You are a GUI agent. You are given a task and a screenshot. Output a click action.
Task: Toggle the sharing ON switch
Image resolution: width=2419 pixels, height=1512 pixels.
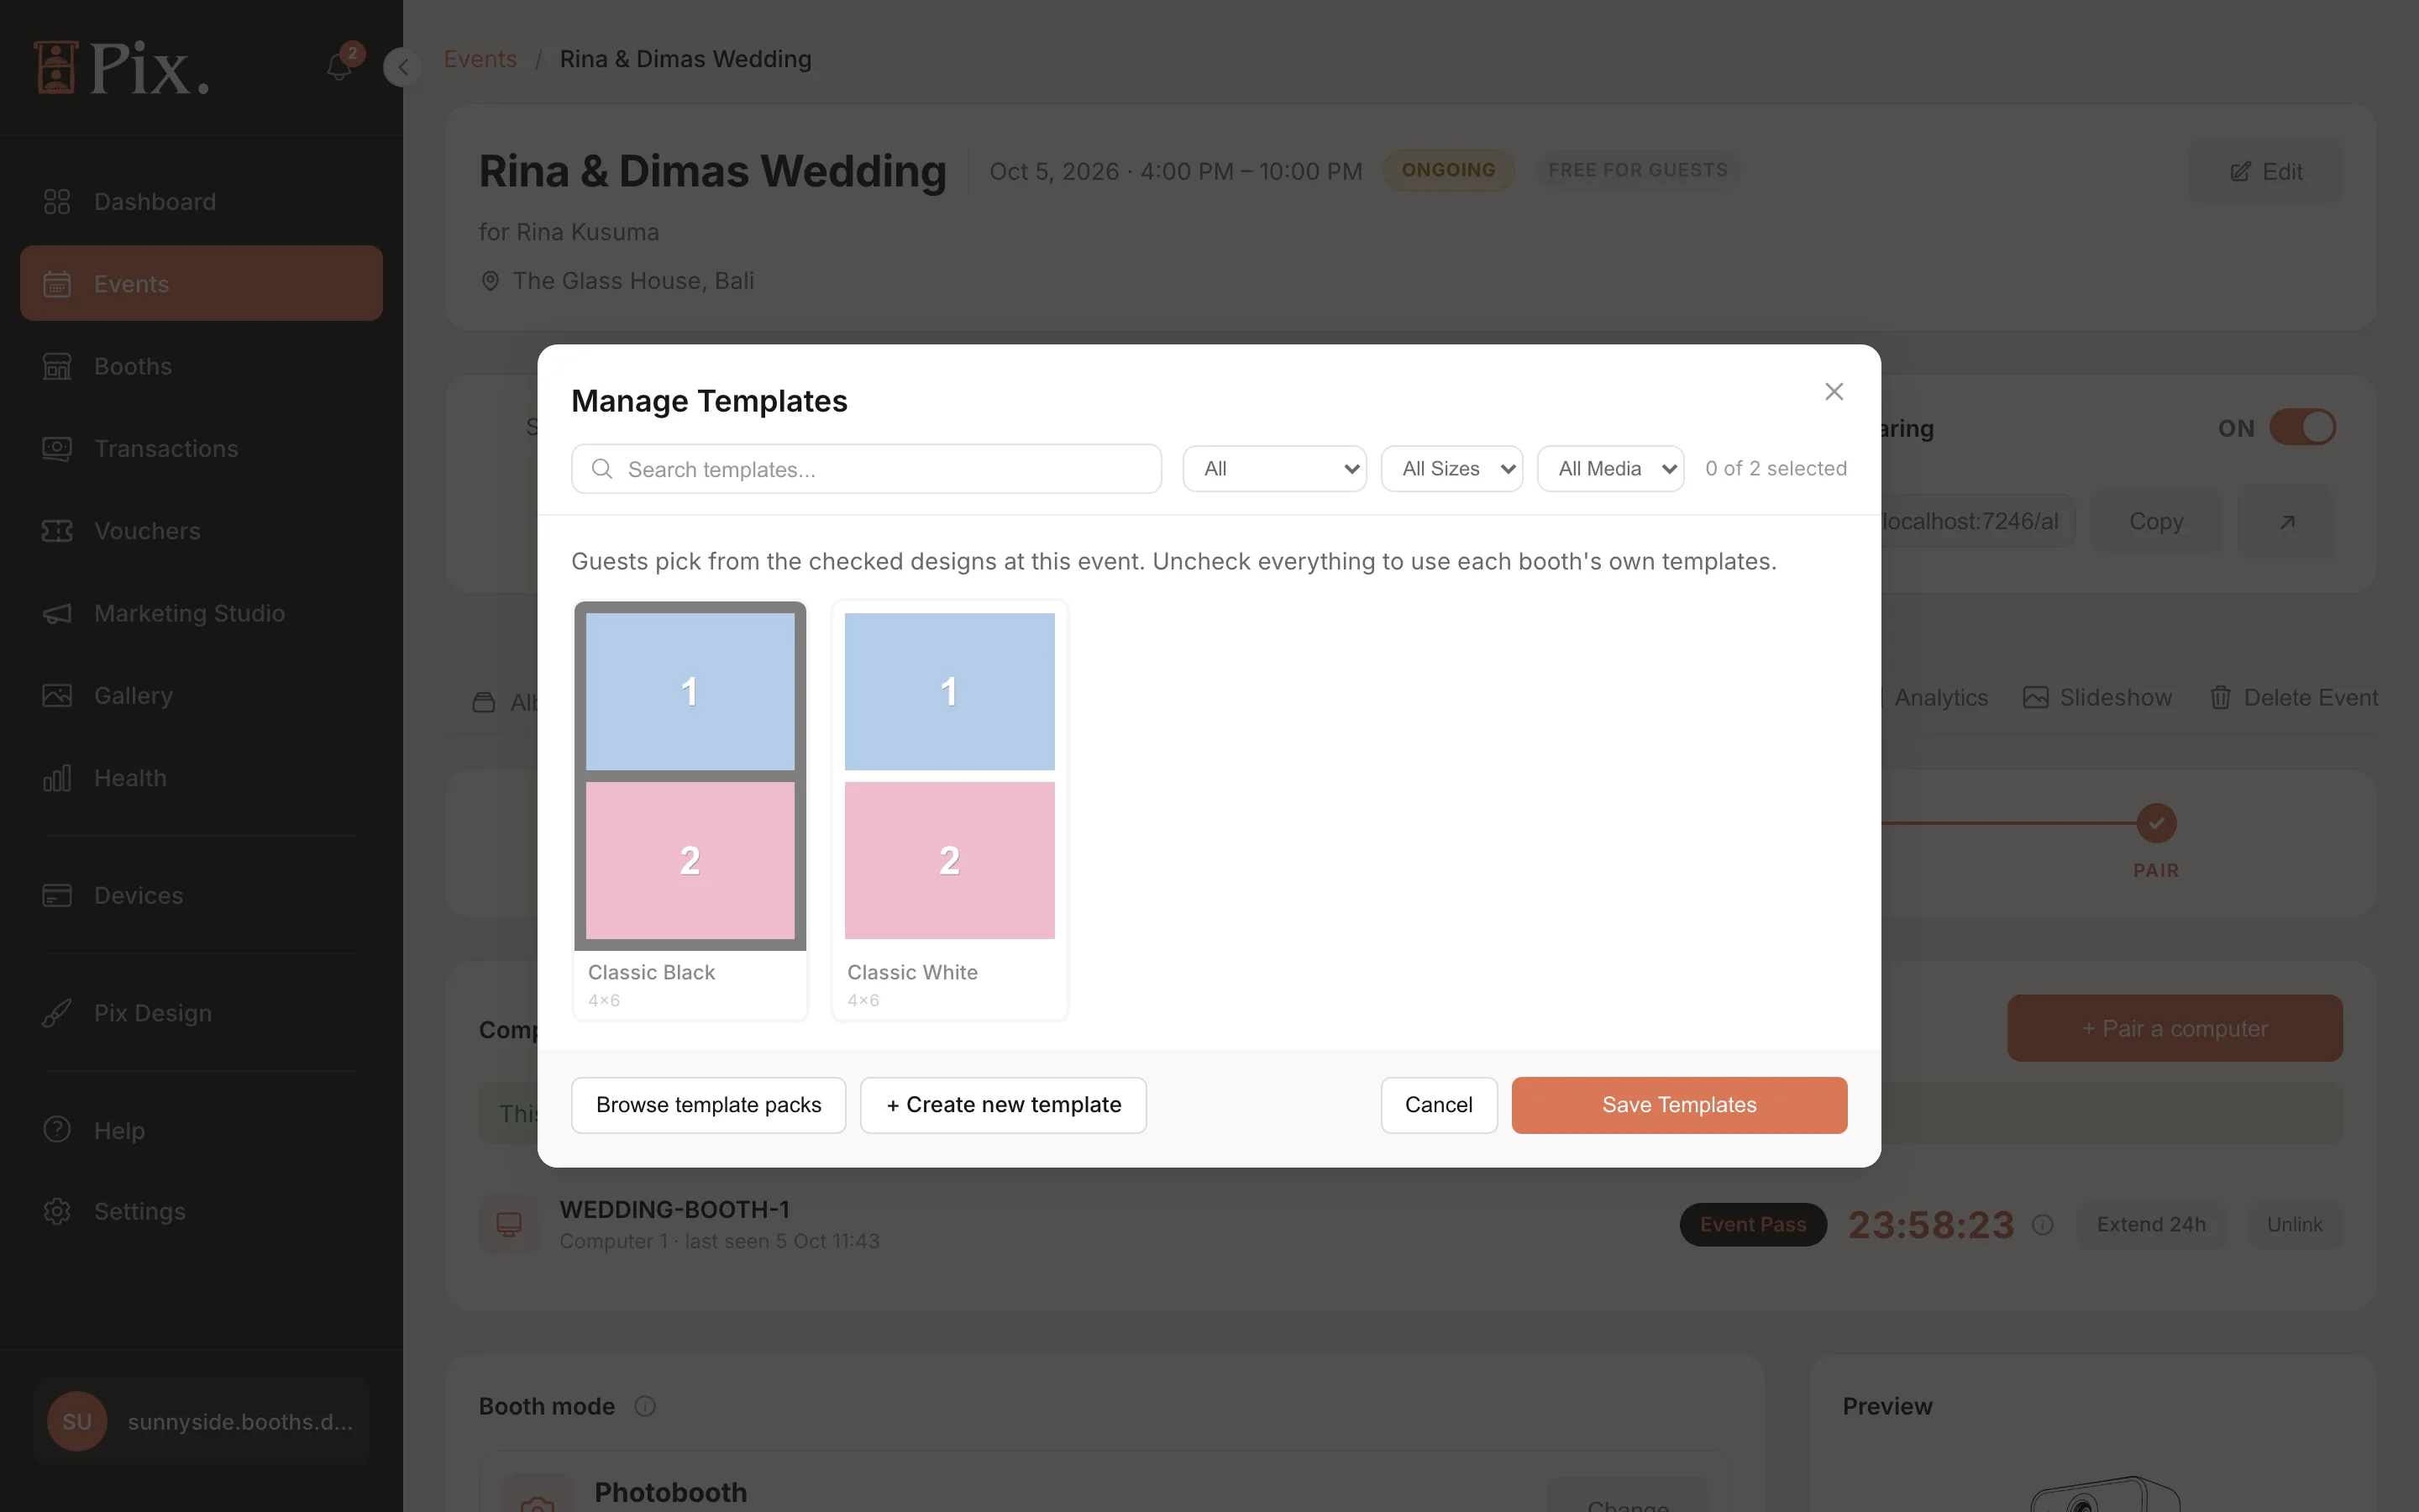pos(2302,428)
